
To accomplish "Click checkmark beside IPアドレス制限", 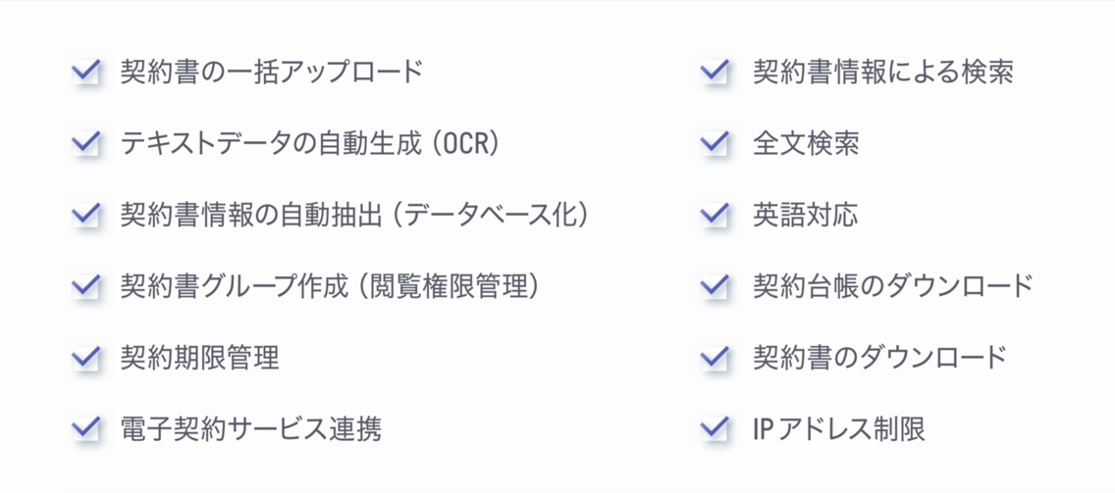I will click(x=715, y=428).
